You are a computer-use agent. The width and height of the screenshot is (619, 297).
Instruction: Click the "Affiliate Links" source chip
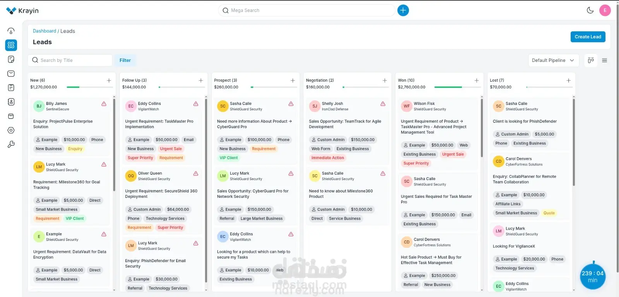(508, 204)
